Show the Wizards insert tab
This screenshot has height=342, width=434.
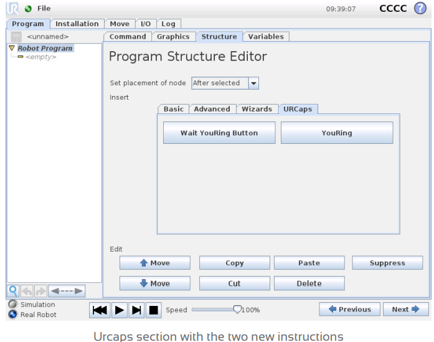pyautogui.click(x=257, y=109)
